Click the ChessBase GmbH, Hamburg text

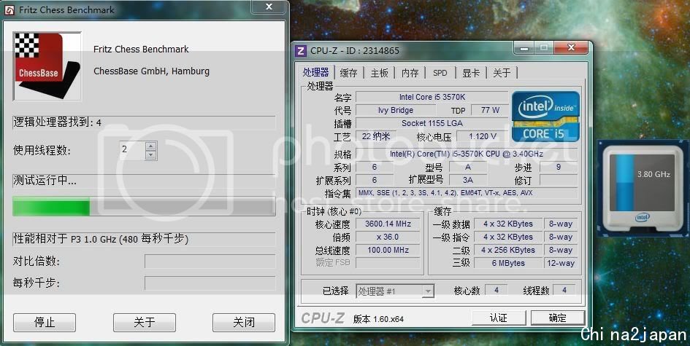[x=151, y=71]
